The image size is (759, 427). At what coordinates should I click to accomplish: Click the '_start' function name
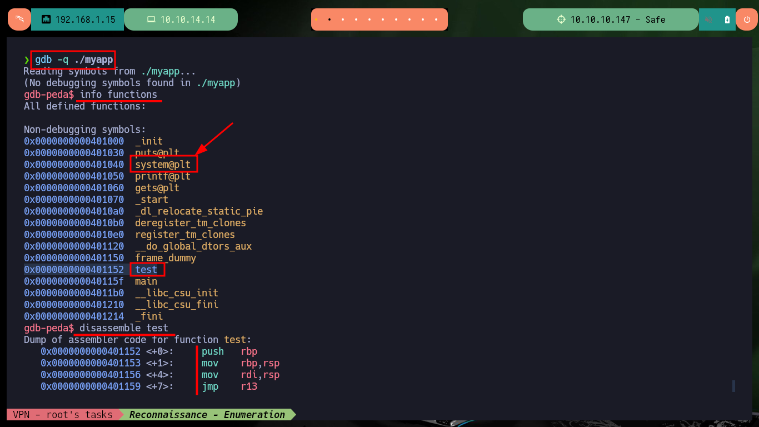coord(152,200)
